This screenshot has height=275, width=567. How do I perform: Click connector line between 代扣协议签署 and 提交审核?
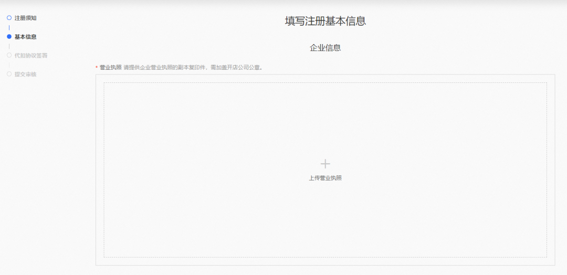9,65
